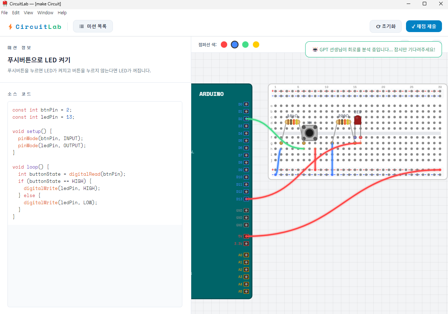Click Arduino pin D8
Screen dimensions: 448x314
(x=246, y=163)
